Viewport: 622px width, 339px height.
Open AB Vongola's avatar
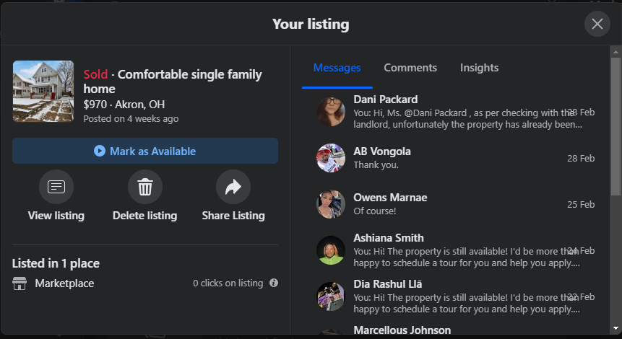[x=331, y=158]
